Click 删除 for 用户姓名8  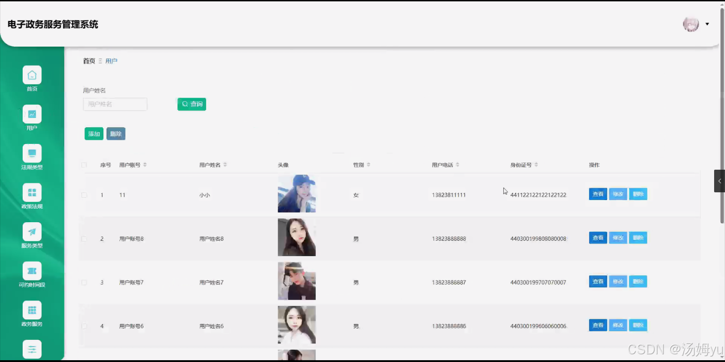(x=638, y=238)
